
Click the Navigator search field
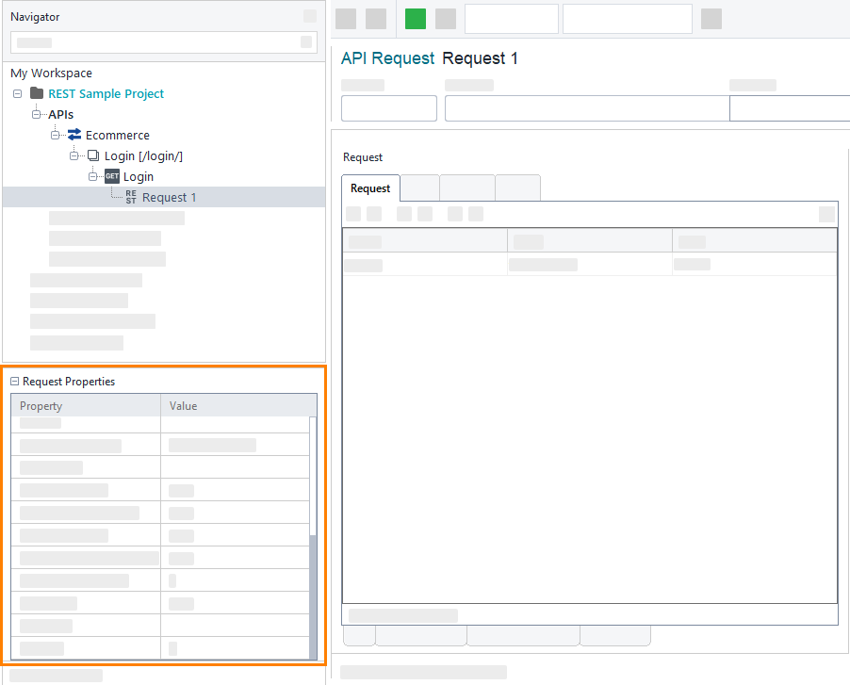(x=155, y=42)
